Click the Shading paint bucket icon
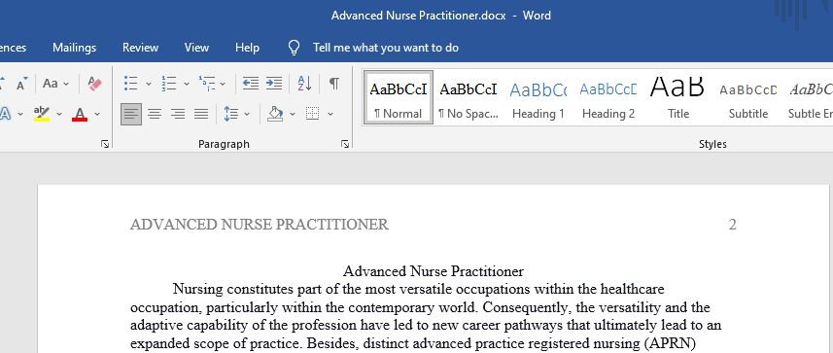Viewport: 833px width, 353px height. 275,114
